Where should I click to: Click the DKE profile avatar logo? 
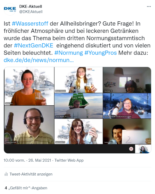tap(10, 9)
